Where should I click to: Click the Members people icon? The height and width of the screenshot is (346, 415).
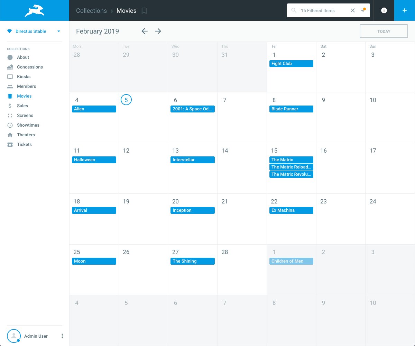pos(10,86)
